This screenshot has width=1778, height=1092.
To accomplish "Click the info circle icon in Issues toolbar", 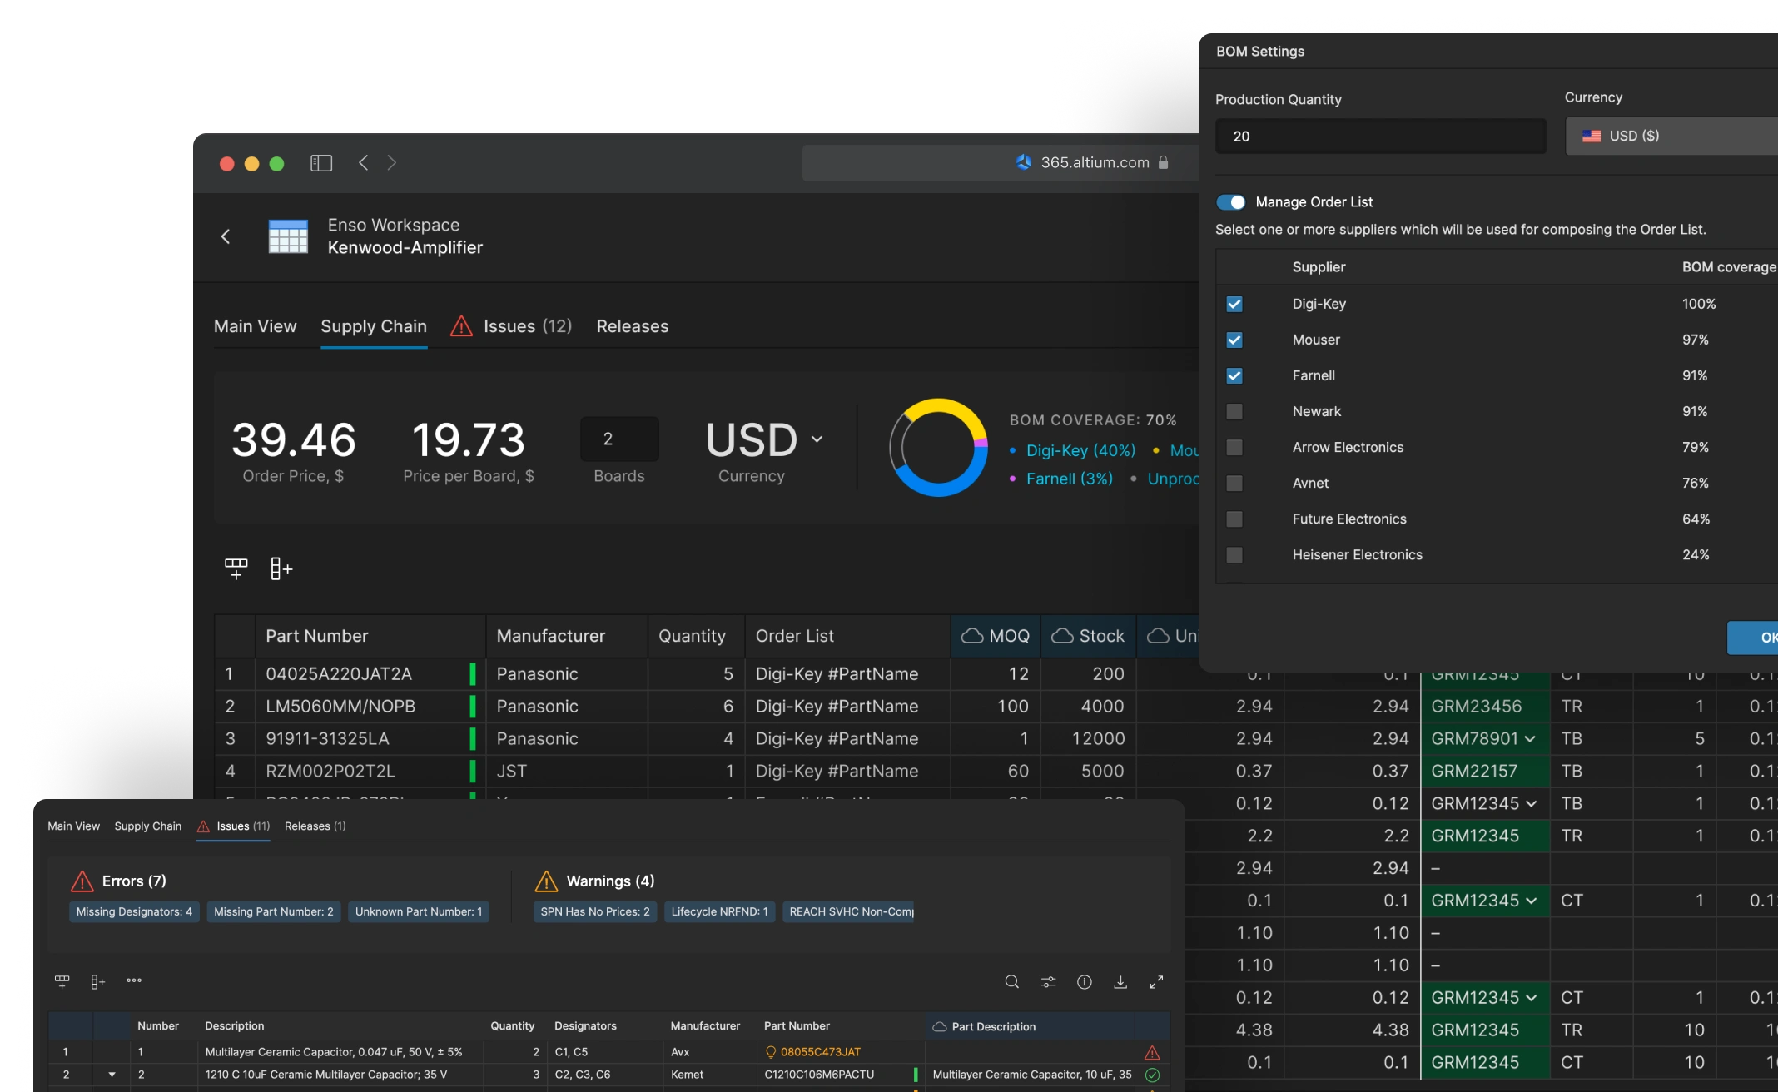I will coord(1084,982).
